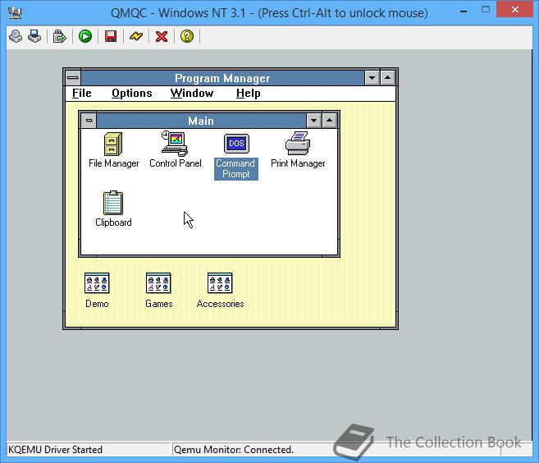539x463 pixels.
Task: Maximize the Program Manager window
Action: 388,78
